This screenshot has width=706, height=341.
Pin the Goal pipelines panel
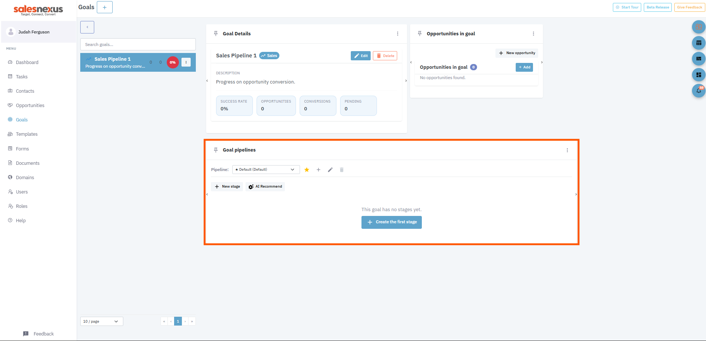216,150
